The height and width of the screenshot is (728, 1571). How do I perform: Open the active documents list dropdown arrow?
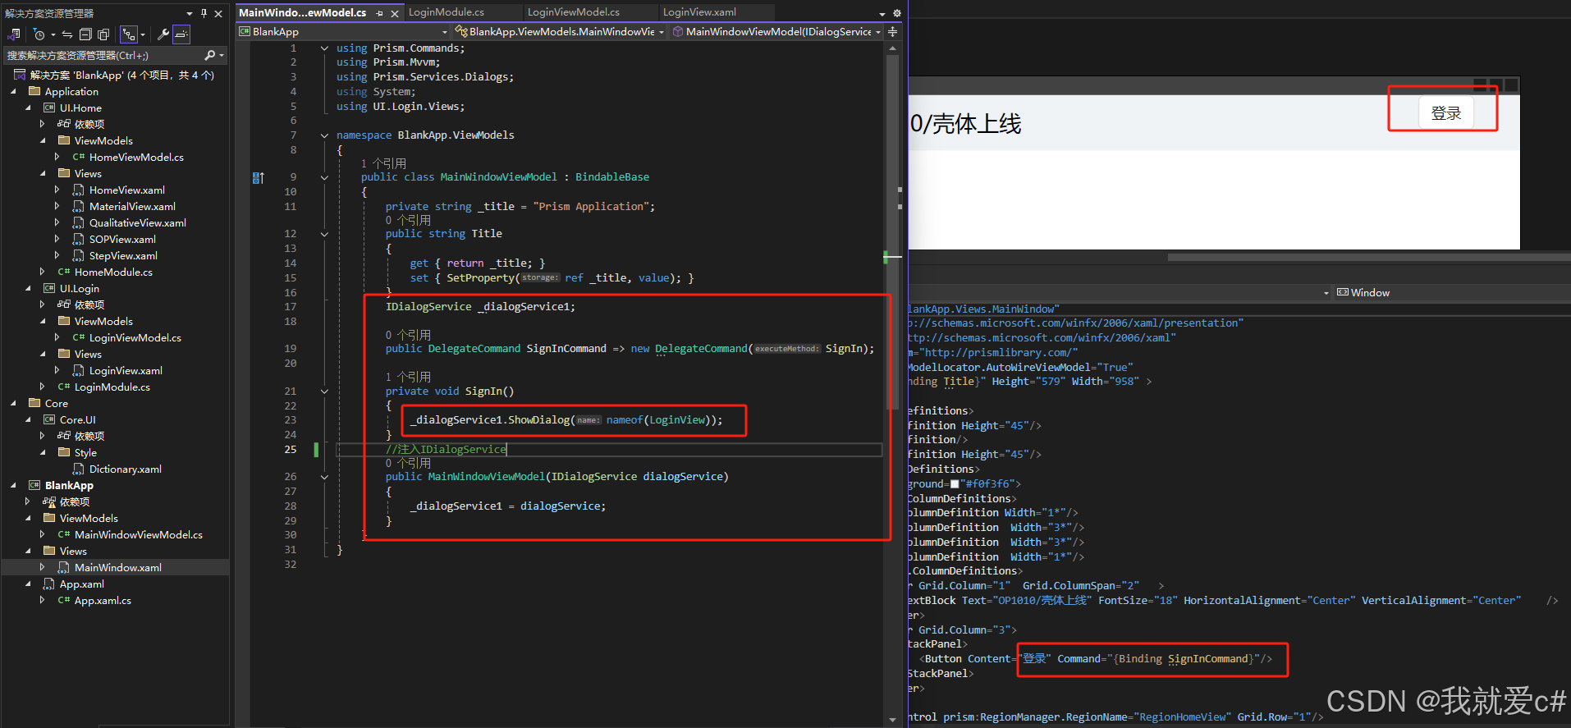pos(882,13)
